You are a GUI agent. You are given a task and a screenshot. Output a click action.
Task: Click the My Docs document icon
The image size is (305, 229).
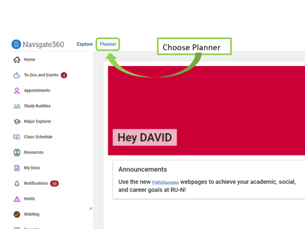pyautogui.click(x=17, y=168)
